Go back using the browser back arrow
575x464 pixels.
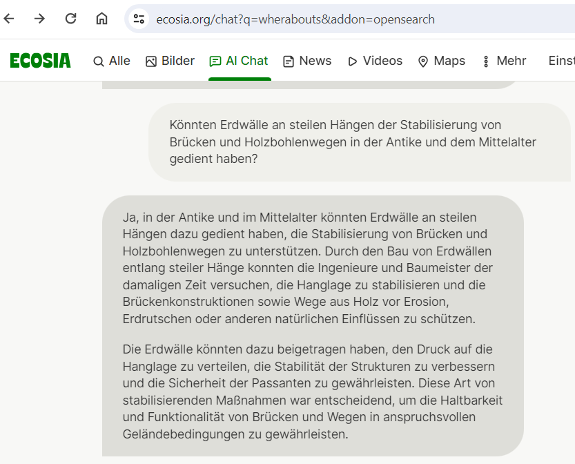[9, 19]
